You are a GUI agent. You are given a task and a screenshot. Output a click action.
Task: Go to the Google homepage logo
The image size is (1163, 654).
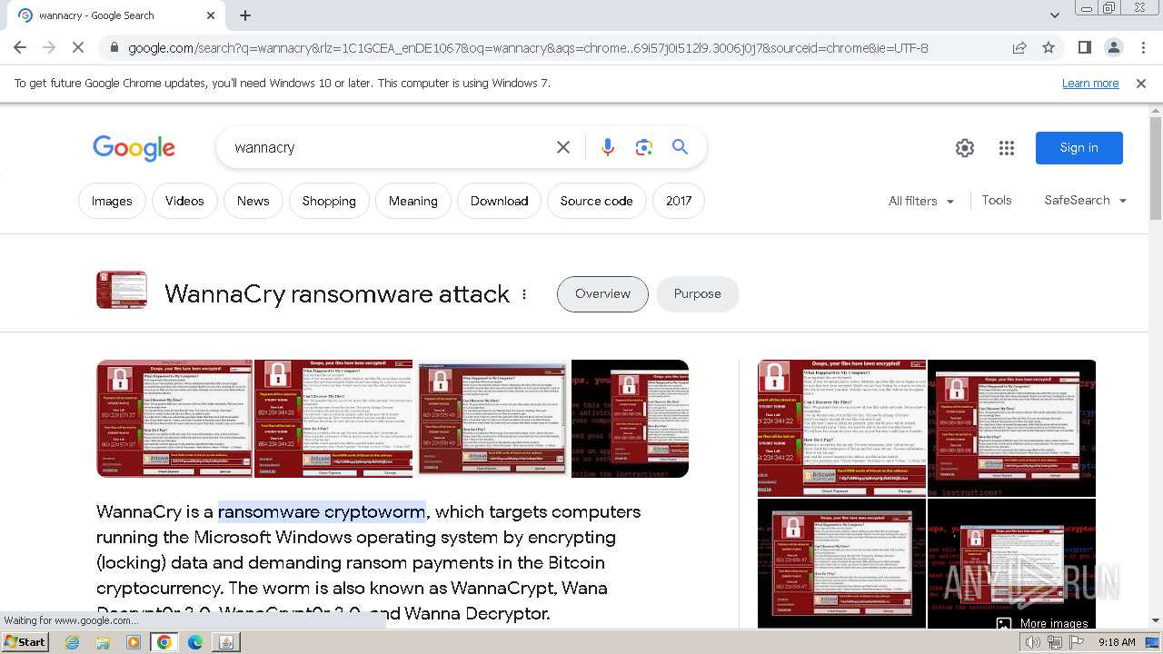coord(134,148)
